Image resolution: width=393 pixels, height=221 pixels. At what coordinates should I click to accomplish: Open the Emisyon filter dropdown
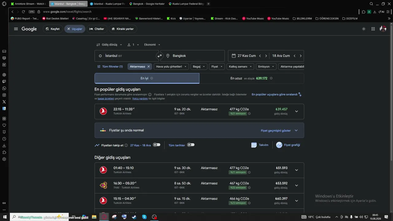(x=266, y=67)
